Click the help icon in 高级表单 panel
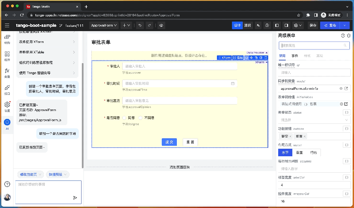The height and width of the screenshot is (208, 354). pyautogui.click(x=343, y=36)
